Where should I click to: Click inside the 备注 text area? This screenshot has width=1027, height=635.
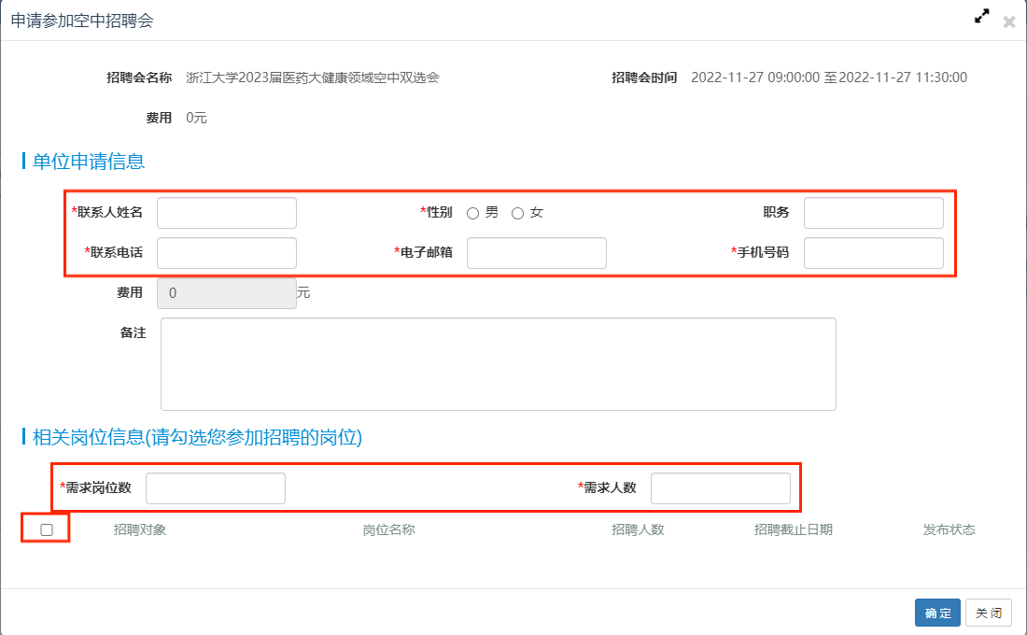(x=498, y=364)
